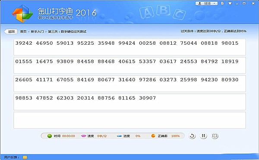
Task: Navigate to 新手入门 in the breadcrumb
Action: click(x=37, y=31)
